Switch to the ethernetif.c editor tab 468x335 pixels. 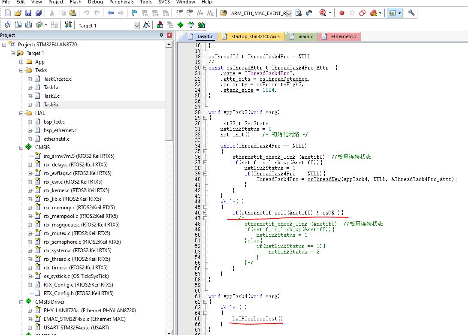click(x=340, y=36)
